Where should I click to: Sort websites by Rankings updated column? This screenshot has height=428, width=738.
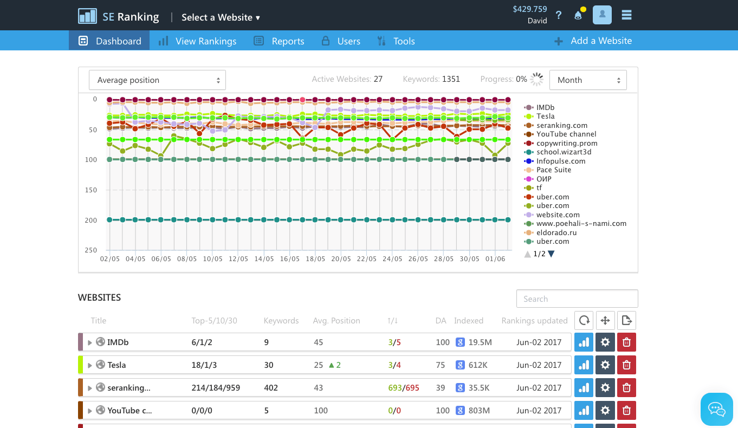coord(534,321)
